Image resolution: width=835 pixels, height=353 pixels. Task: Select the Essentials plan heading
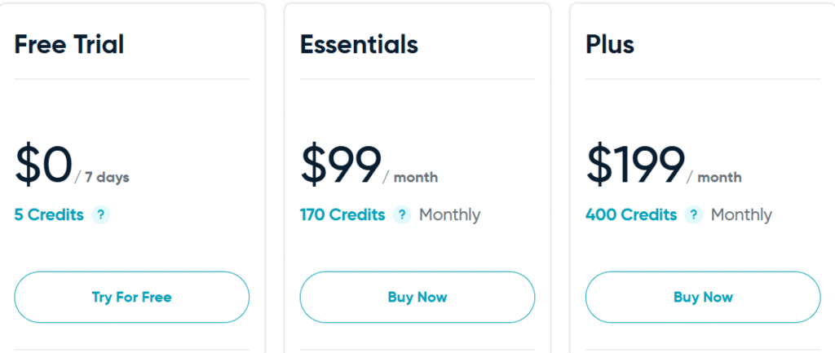[359, 44]
